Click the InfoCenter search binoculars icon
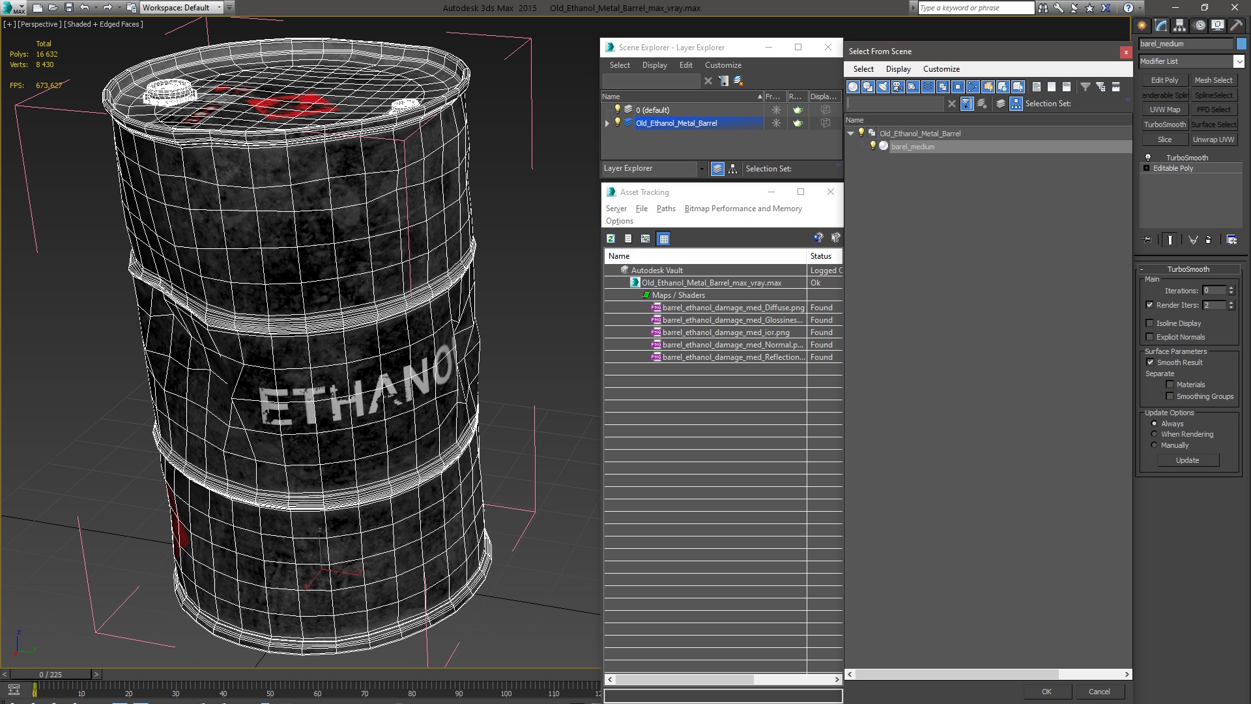This screenshot has height=704, width=1251. 1043,8
